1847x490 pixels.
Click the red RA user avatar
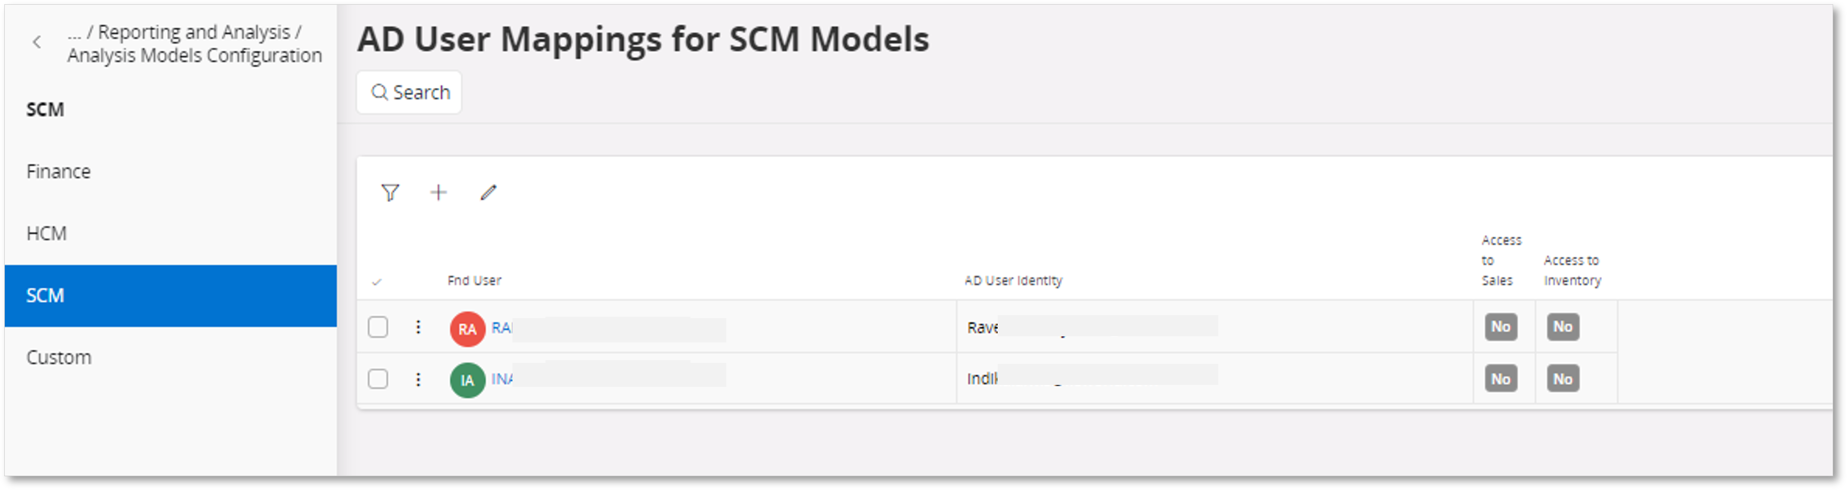pyautogui.click(x=467, y=328)
